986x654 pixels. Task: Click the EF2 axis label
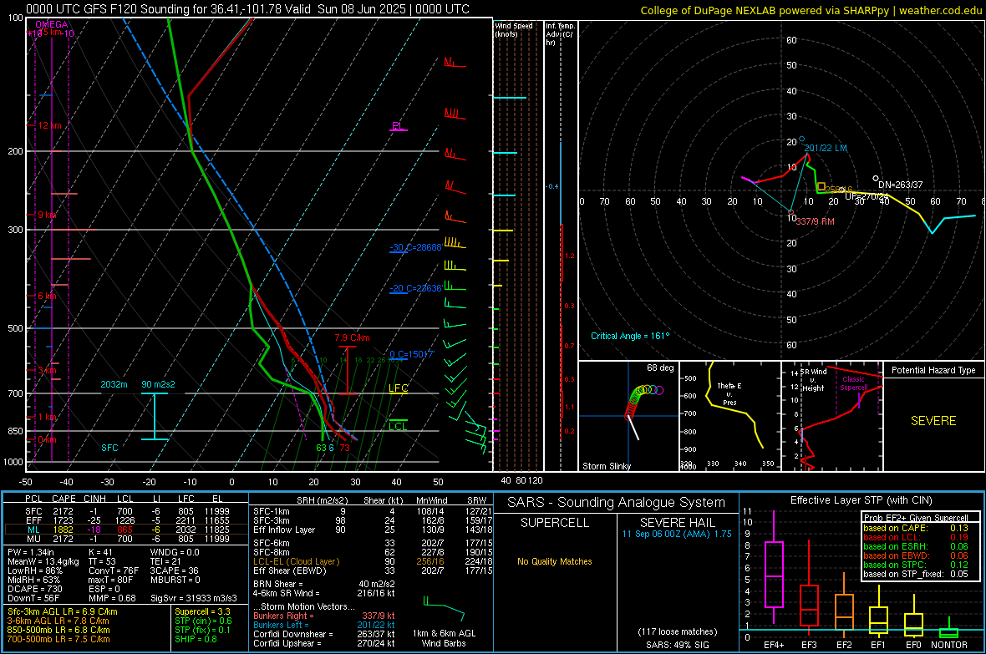pyautogui.click(x=844, y=645)
